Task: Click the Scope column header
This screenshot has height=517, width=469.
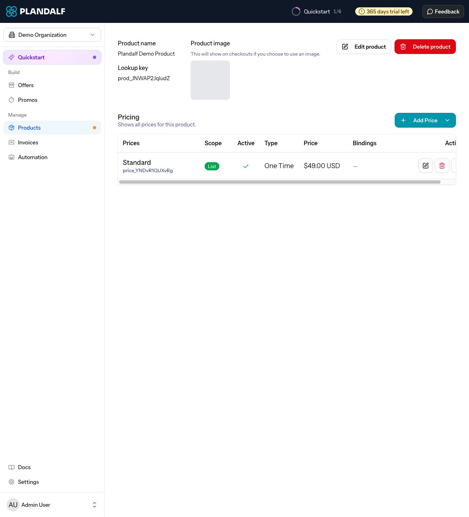Action: (x=213, y=143)
